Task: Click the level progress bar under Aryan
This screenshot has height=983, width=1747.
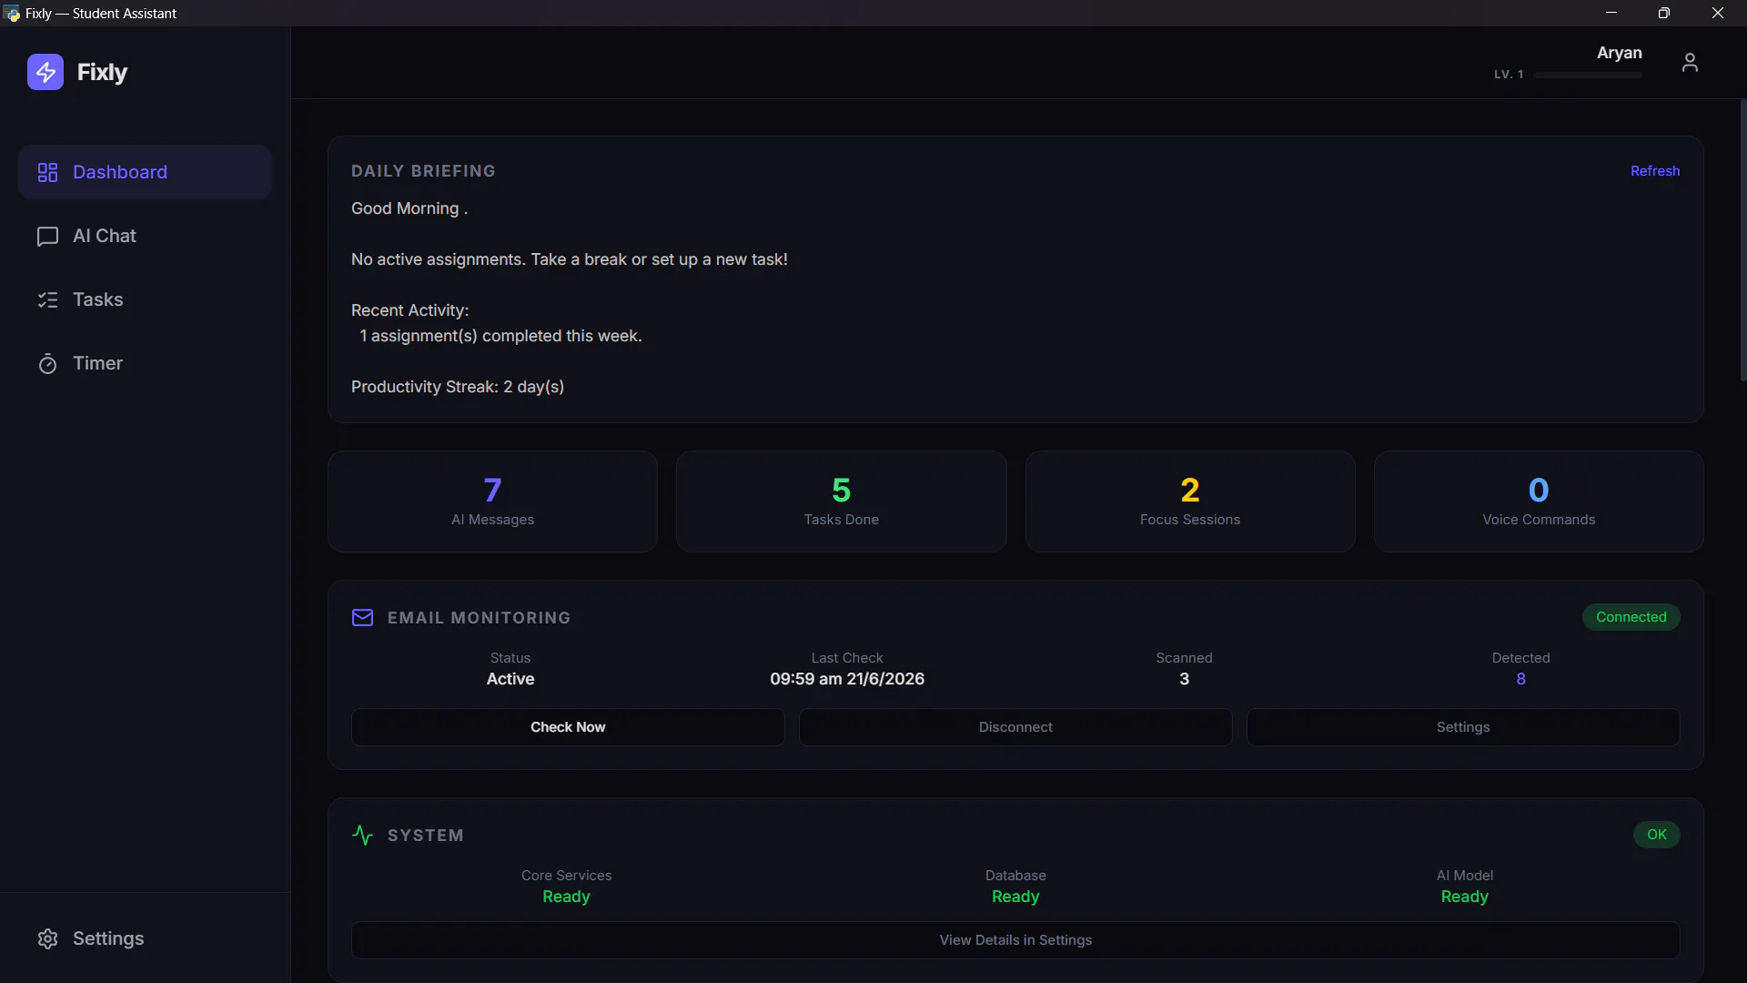Action: click(1588, 75)
